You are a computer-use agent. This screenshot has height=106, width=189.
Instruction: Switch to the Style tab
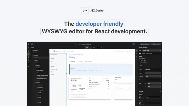tap(140, 54)
